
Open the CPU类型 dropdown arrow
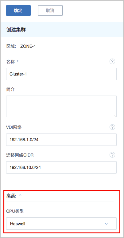pyautogui.click(x=106, y=224)
